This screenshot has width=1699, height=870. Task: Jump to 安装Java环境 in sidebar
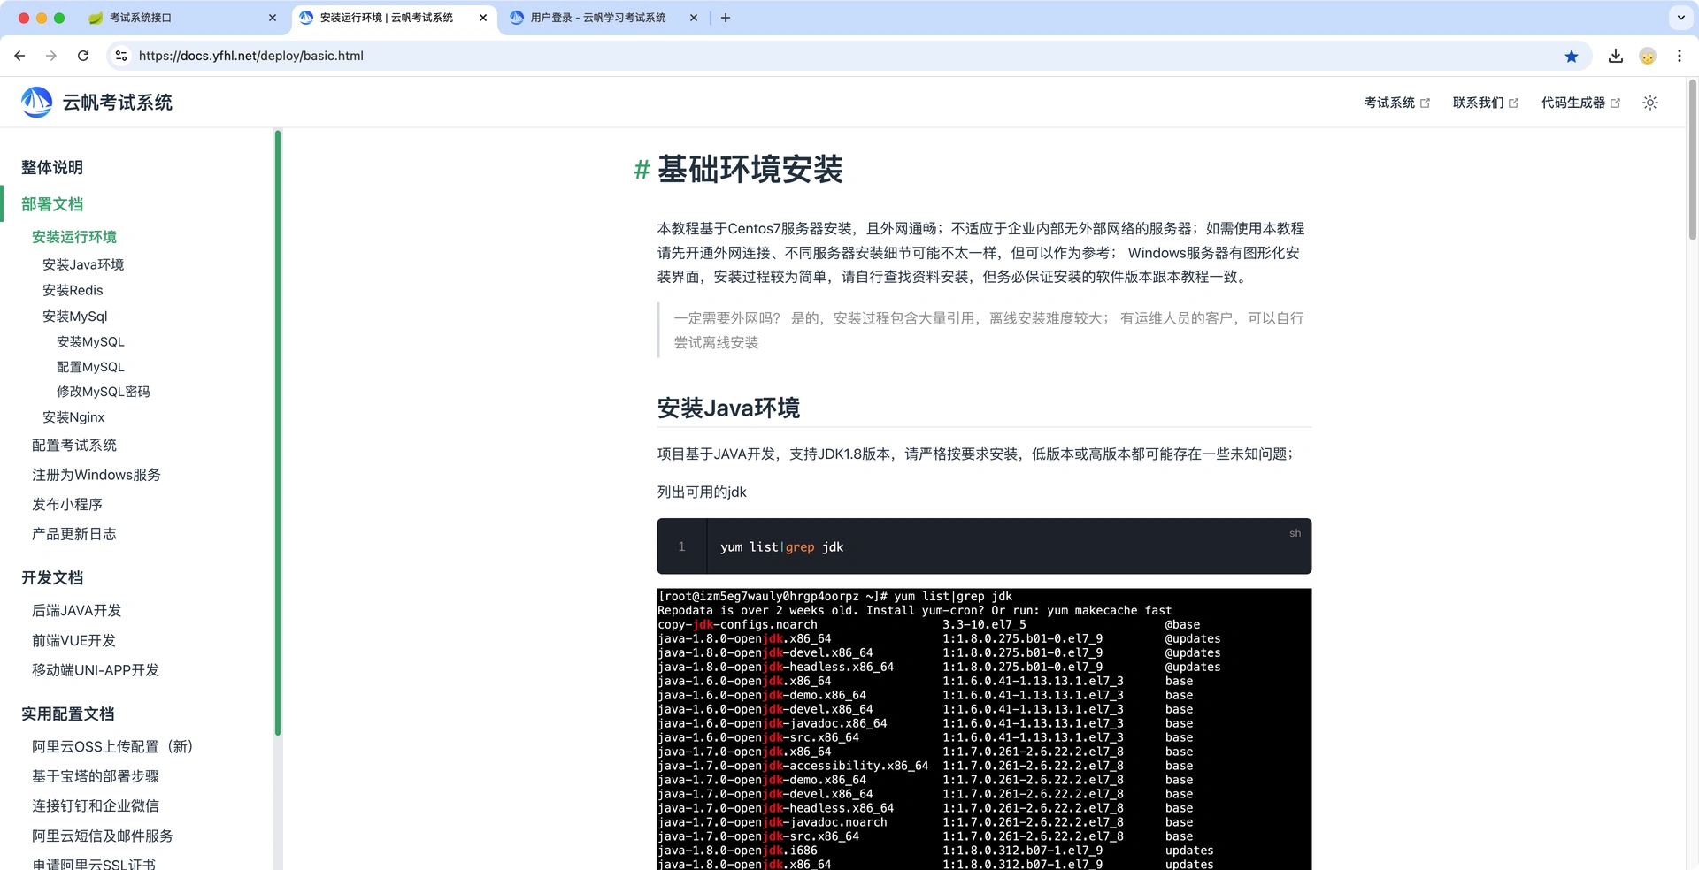click(83, 264)
